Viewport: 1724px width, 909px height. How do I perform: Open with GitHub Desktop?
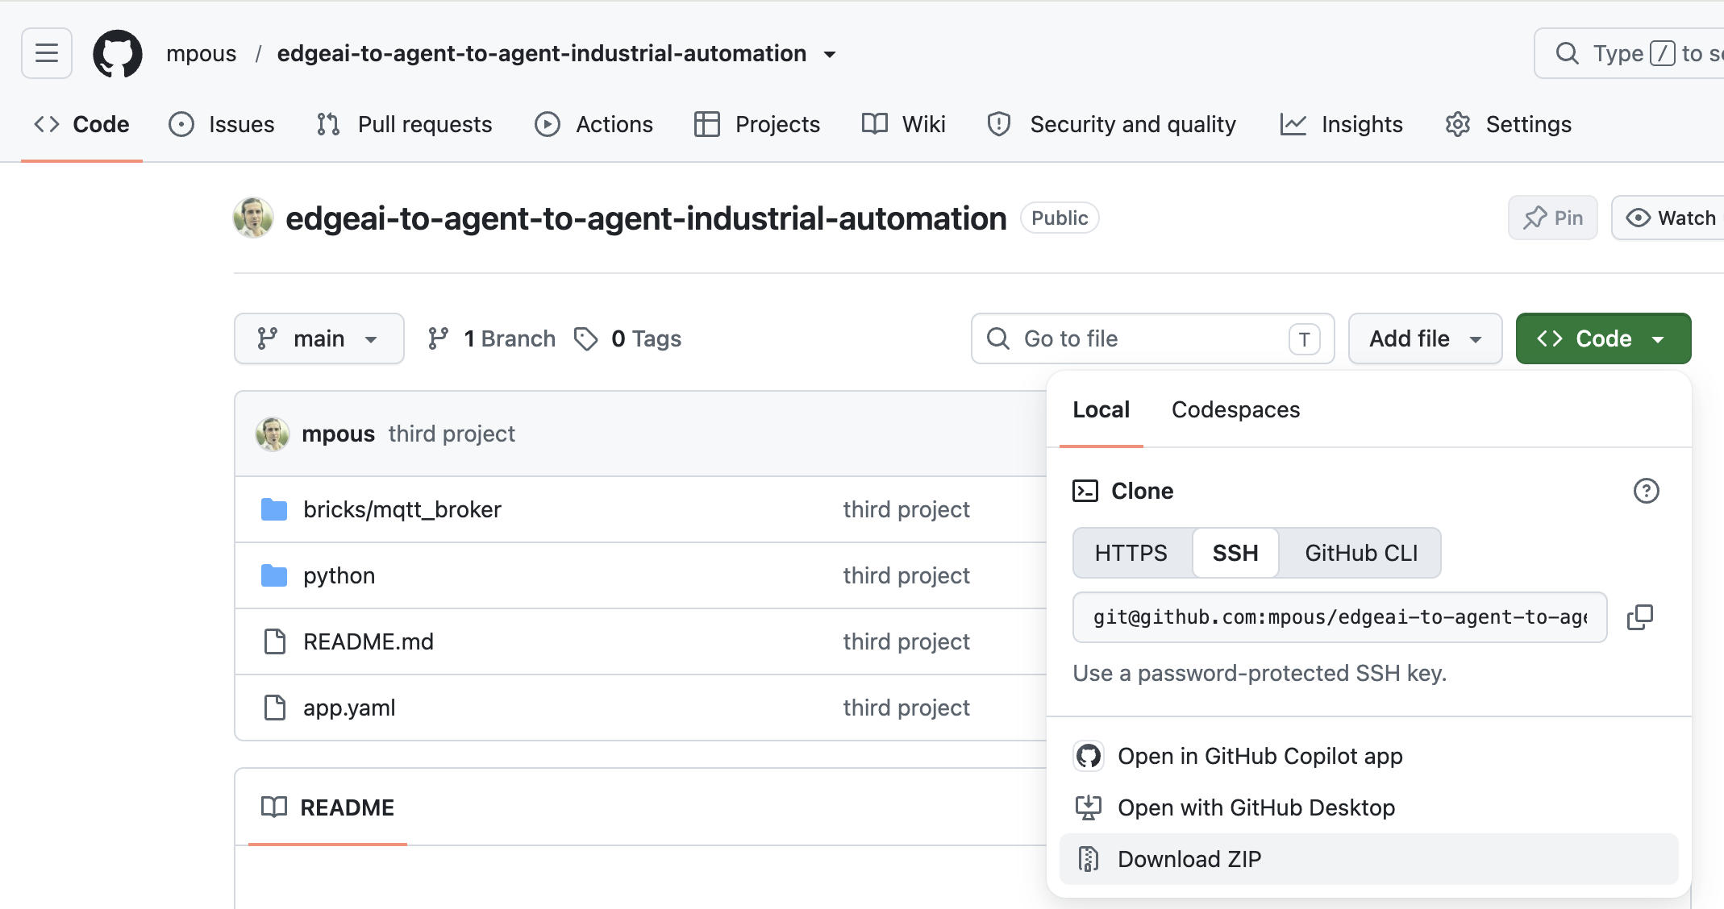tap(1369, 807)
